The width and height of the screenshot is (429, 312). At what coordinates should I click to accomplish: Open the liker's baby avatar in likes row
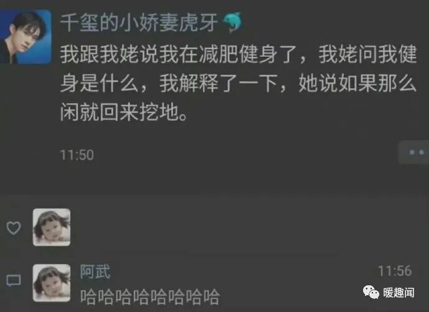52,227
